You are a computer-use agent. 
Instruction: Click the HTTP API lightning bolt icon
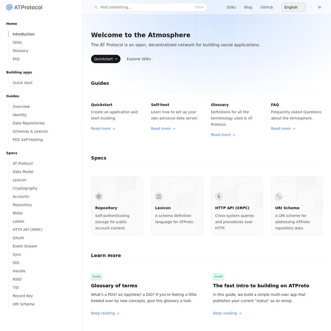coord(219,197)
